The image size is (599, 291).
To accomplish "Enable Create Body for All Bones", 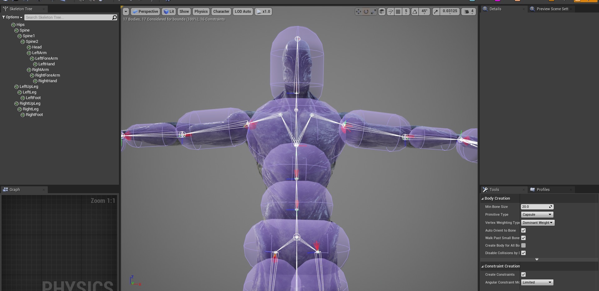I will pyautogui.click(x=523, y=245).
